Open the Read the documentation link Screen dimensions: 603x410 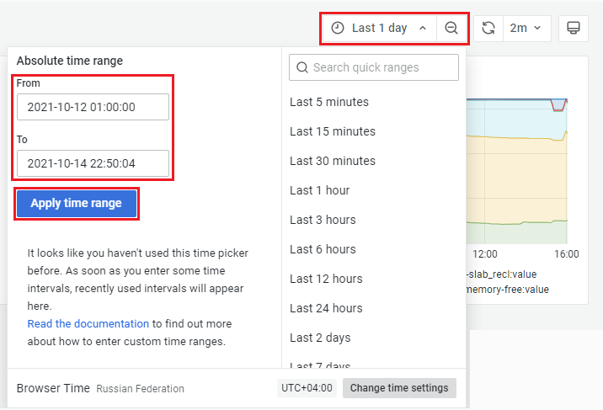click(x=88, y=323)
